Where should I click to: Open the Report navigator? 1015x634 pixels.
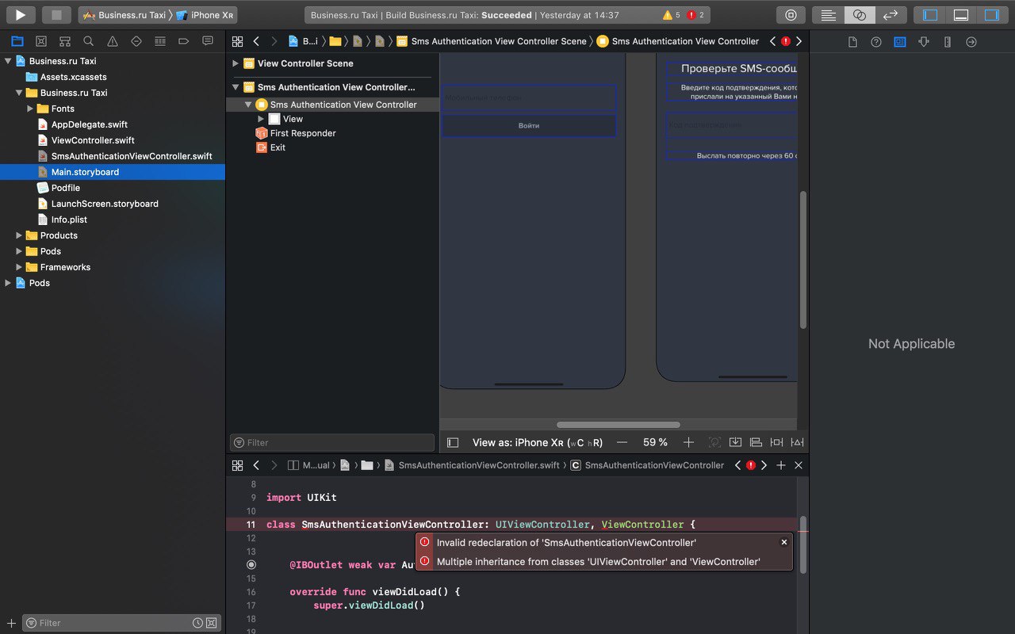(208, 41)
